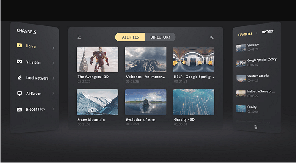Expand the Home channel chevron
Viewport: 296px width, 163px height.
pyautogui.click(x=53, y=48)
